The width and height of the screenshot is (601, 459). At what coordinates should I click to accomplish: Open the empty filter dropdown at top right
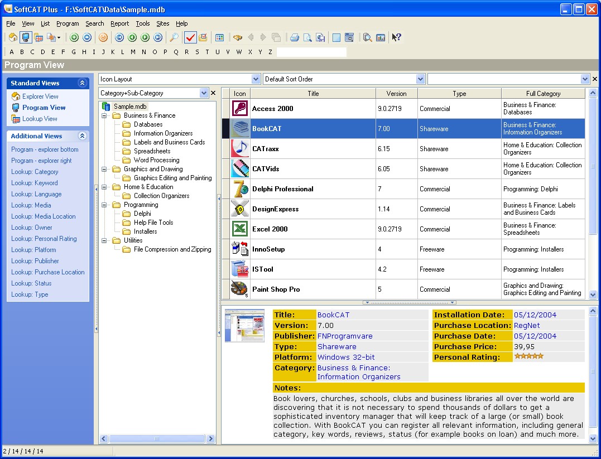(x=585, y=79)
